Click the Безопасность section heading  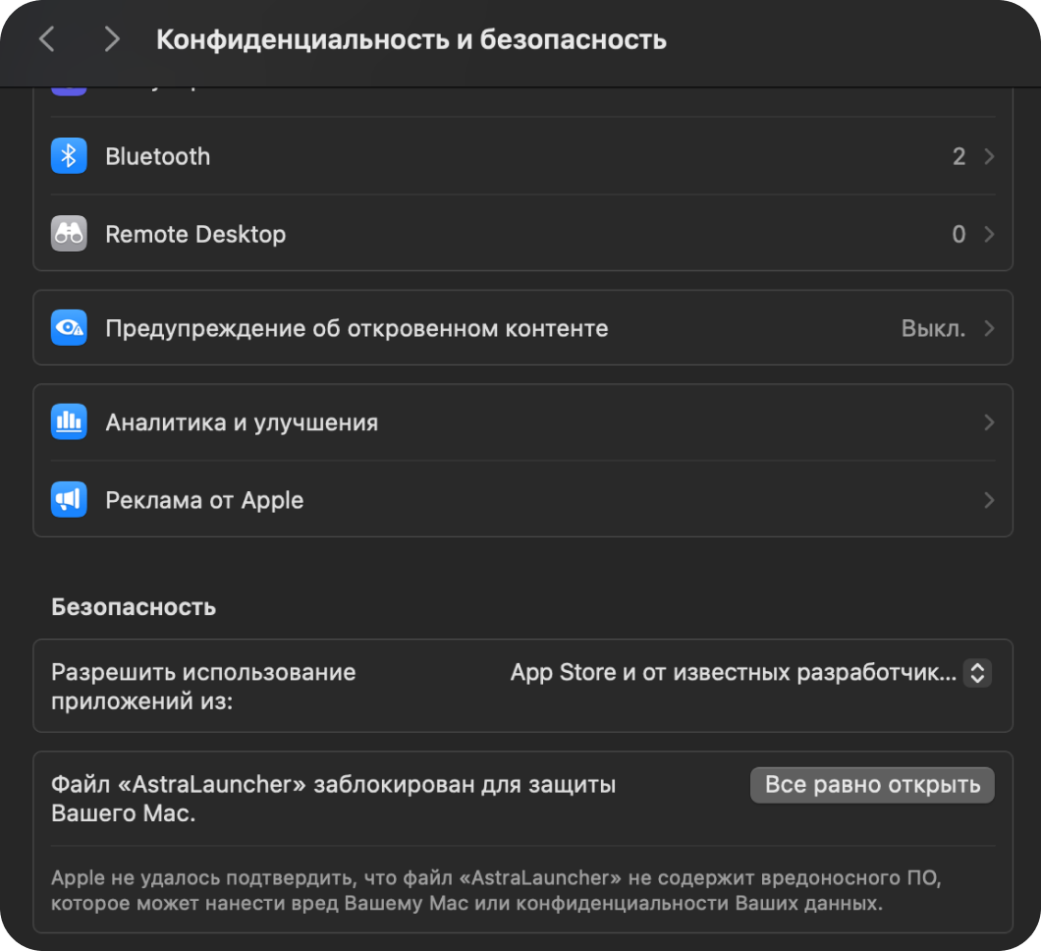click(x=134, y=607)
